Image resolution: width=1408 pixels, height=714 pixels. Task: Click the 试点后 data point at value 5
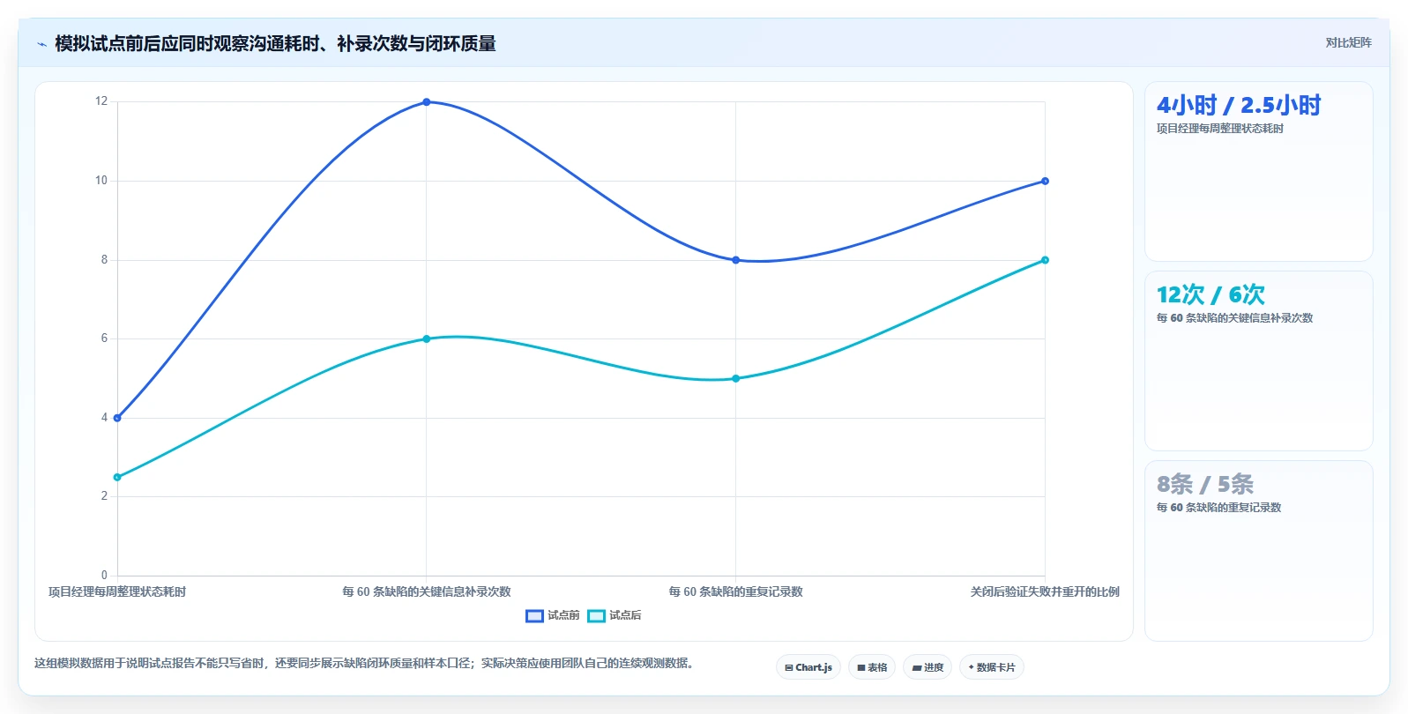click(736, 378)
